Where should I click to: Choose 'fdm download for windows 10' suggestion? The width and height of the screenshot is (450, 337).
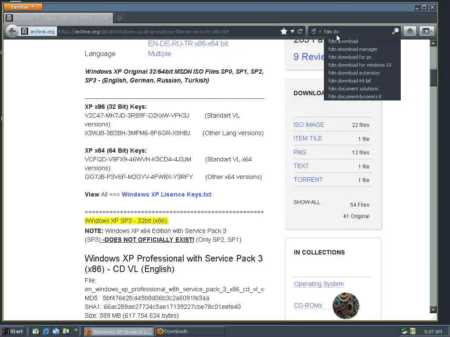(362, 65)
